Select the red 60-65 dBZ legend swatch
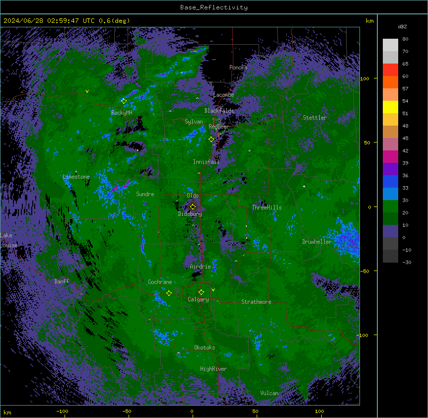This screenshot has width=428, height=418. coord(390,70)
